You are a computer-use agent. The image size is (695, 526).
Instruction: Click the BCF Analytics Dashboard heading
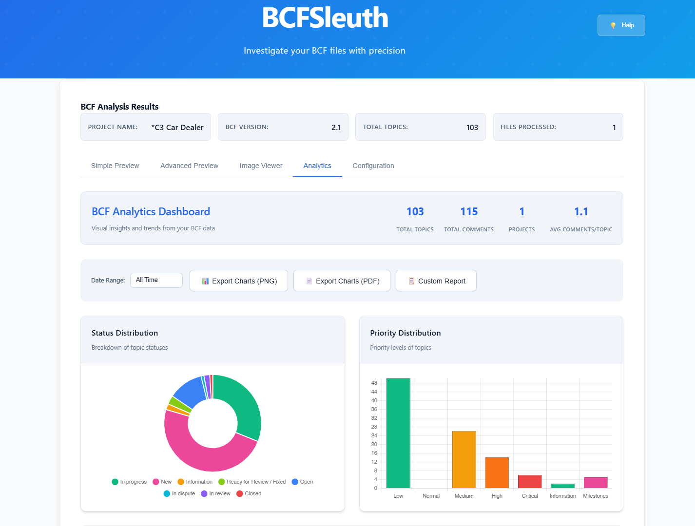pos(151,211)
